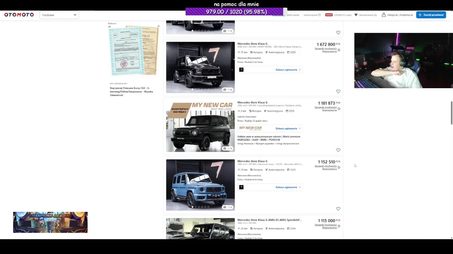The width and height of the screenshot is (453, 254).
Task: Click Zobacz ogłoszenia in the 1 152 510 listing
Action: coord(286,187)
